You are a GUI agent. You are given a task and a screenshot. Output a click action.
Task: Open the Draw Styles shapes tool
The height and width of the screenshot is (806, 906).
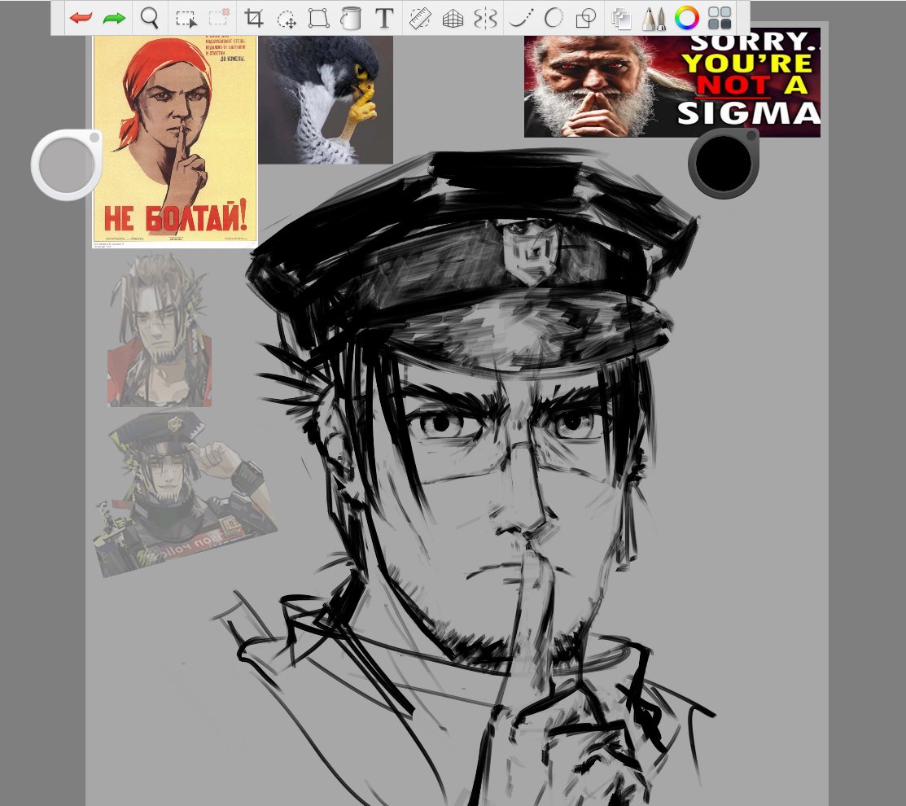click(586, 19)
